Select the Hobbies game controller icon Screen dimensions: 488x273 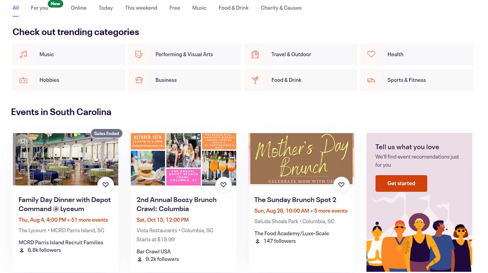tap(23, 80)
